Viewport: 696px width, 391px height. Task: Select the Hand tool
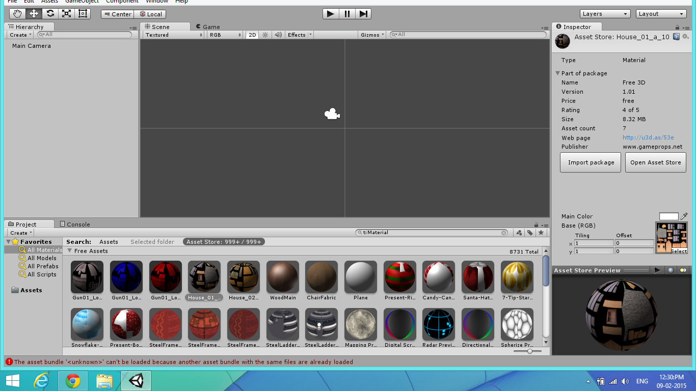17,14
